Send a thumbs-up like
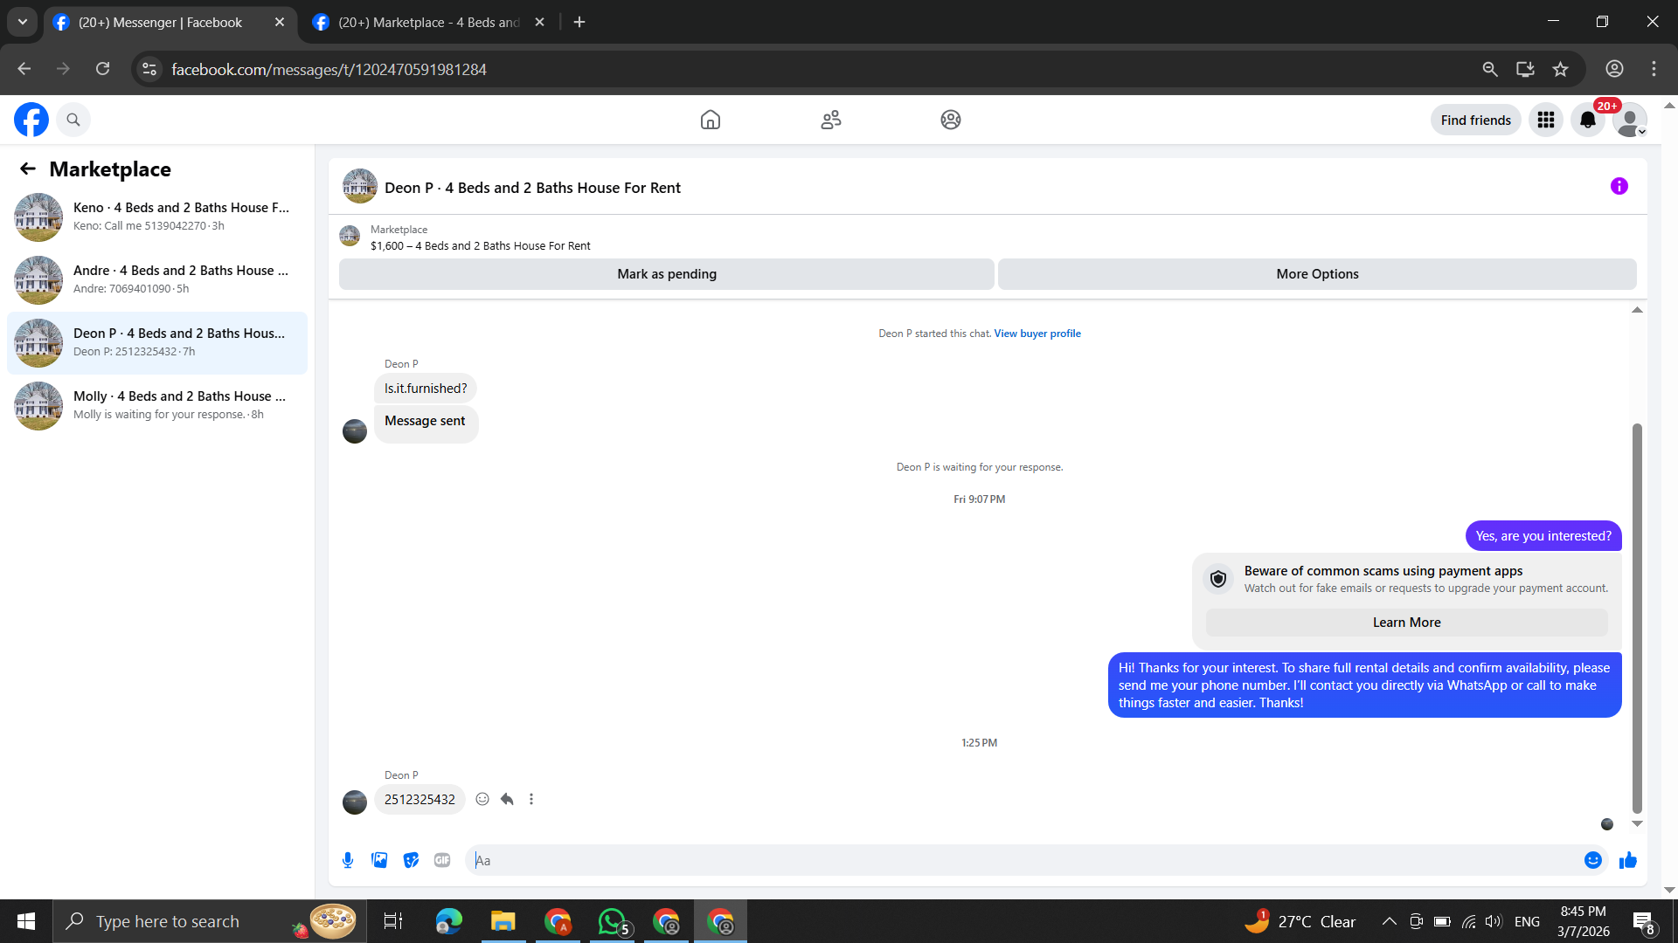The image size is (1678, 943). click(x=1627, y=860)
